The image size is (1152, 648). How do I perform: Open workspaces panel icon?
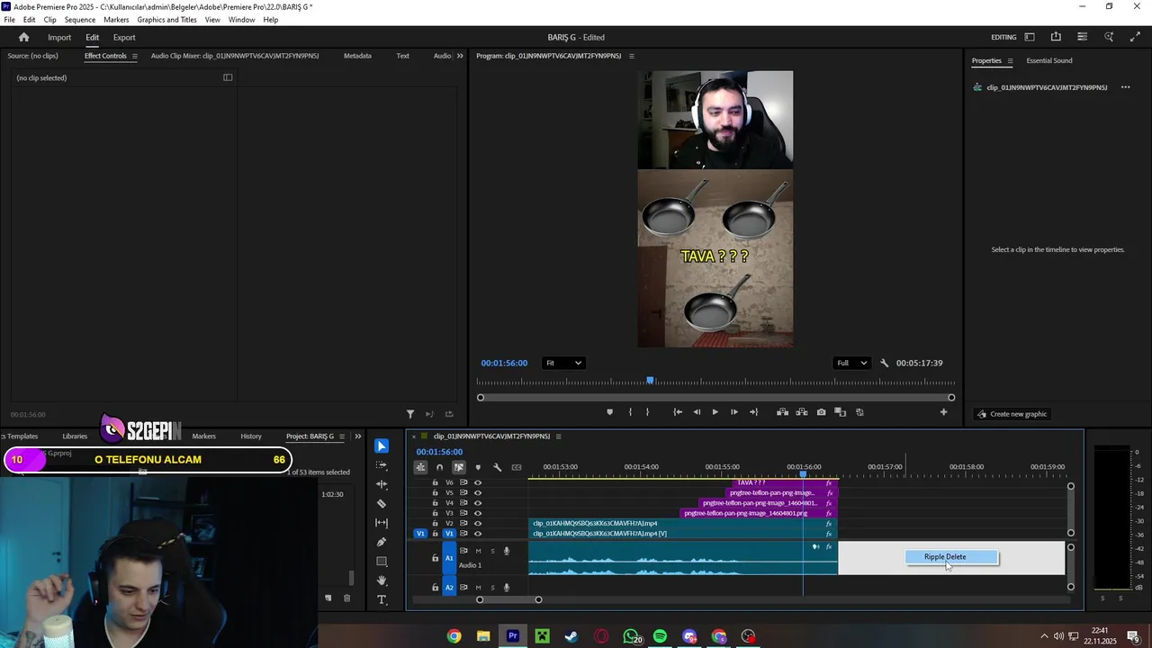[x=1030, y=37]
